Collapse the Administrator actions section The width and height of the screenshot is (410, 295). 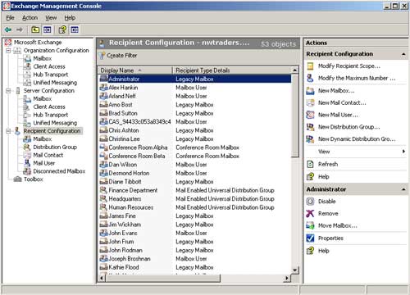[403, 189]
